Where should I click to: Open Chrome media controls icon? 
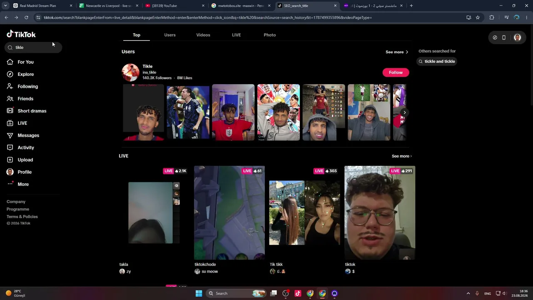[x=506, y=17]
